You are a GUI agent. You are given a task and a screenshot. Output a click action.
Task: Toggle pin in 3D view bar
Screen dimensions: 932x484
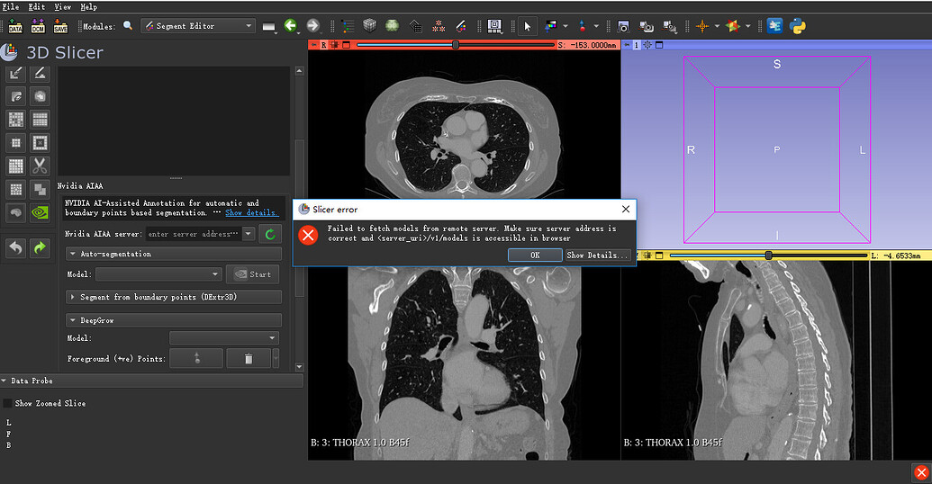pos(627,45)
